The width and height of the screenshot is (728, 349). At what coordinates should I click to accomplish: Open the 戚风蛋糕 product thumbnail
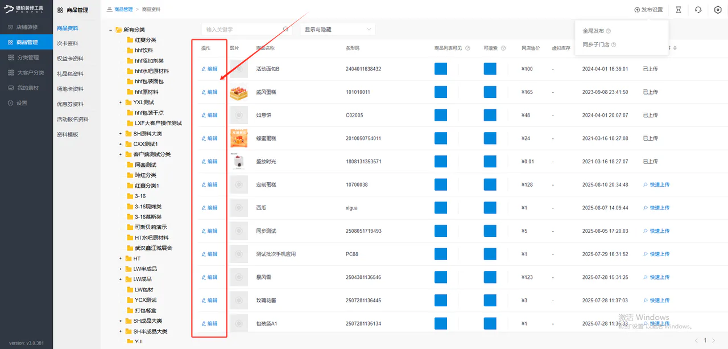239,92
